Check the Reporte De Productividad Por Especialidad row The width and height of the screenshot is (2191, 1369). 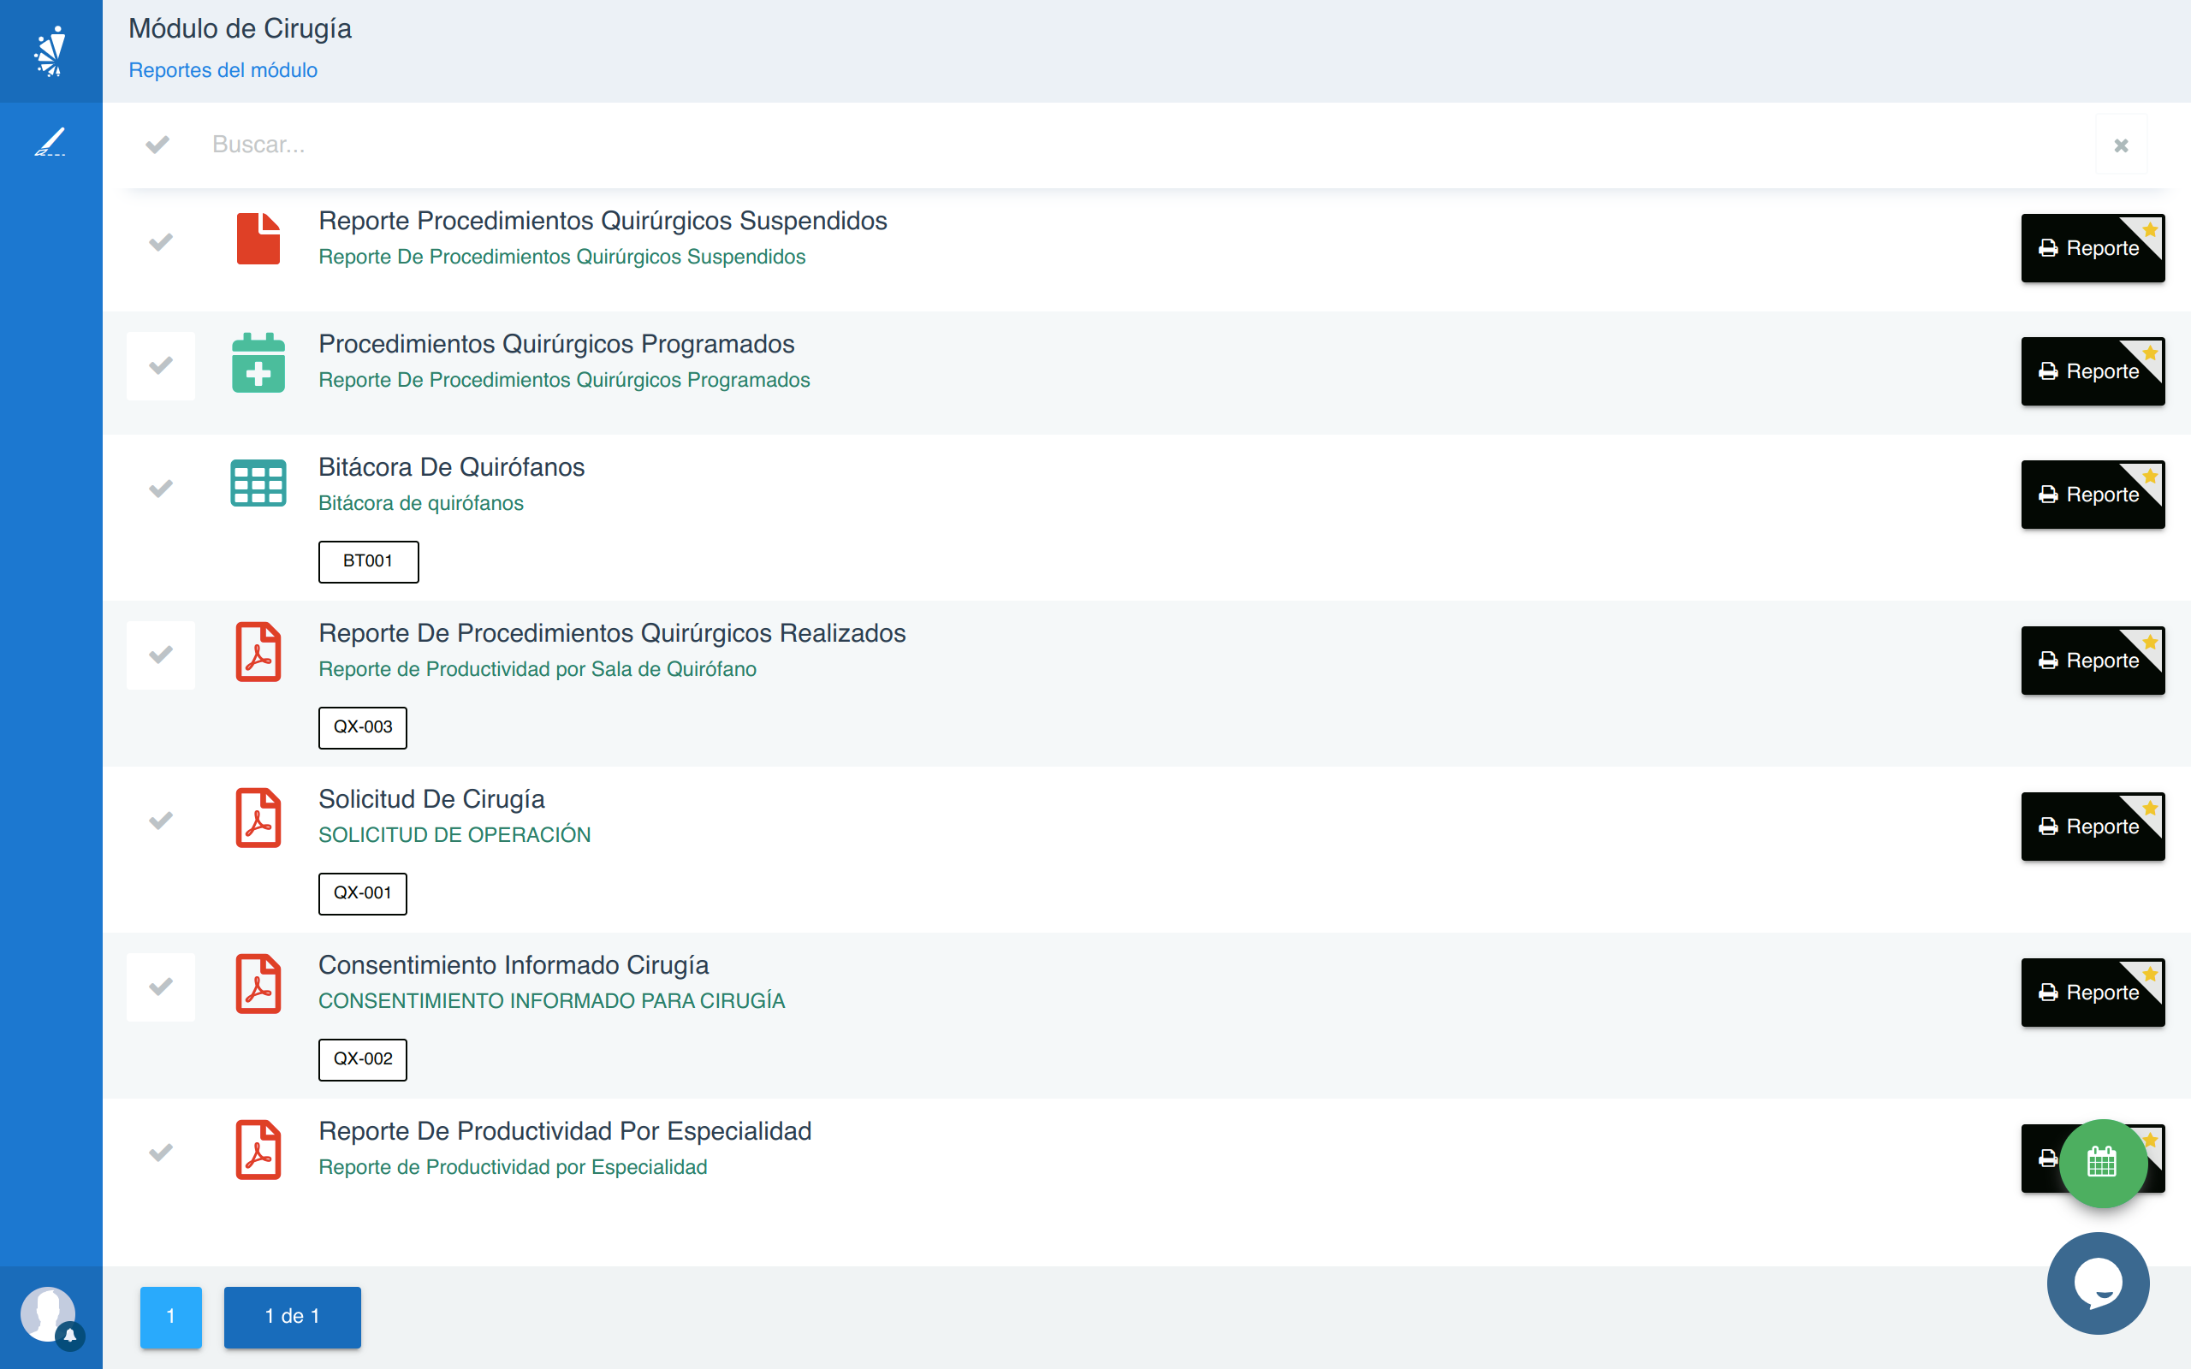[x=160, y=1153]
